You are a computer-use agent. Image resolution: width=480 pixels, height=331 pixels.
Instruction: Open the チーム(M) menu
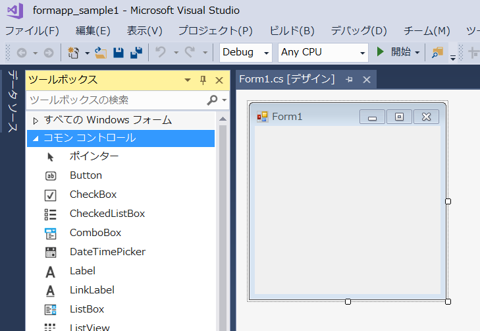[427, 30]
